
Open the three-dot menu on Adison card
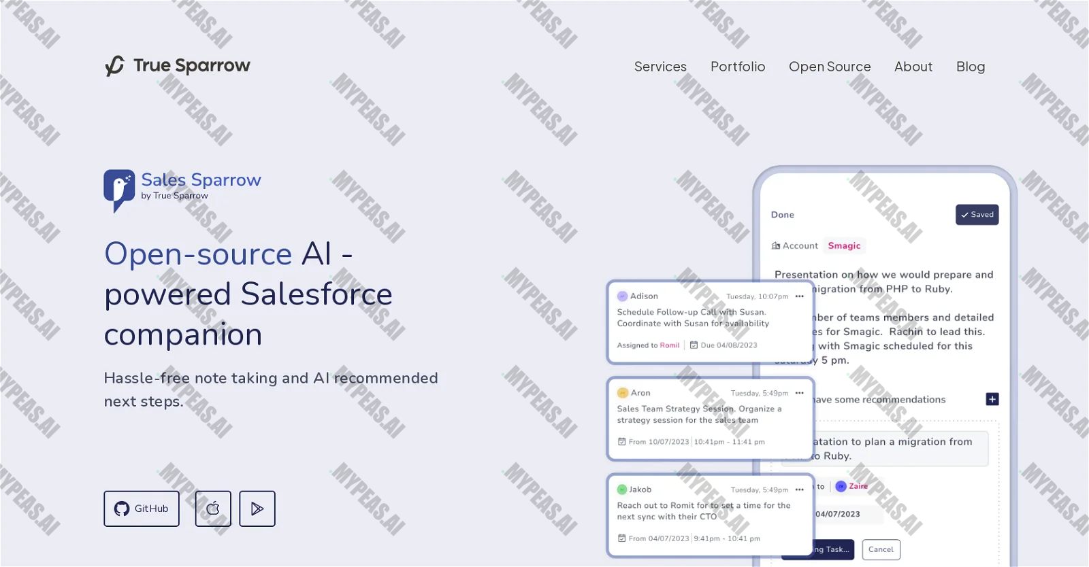pyautogui.click(x=800, y=296)
